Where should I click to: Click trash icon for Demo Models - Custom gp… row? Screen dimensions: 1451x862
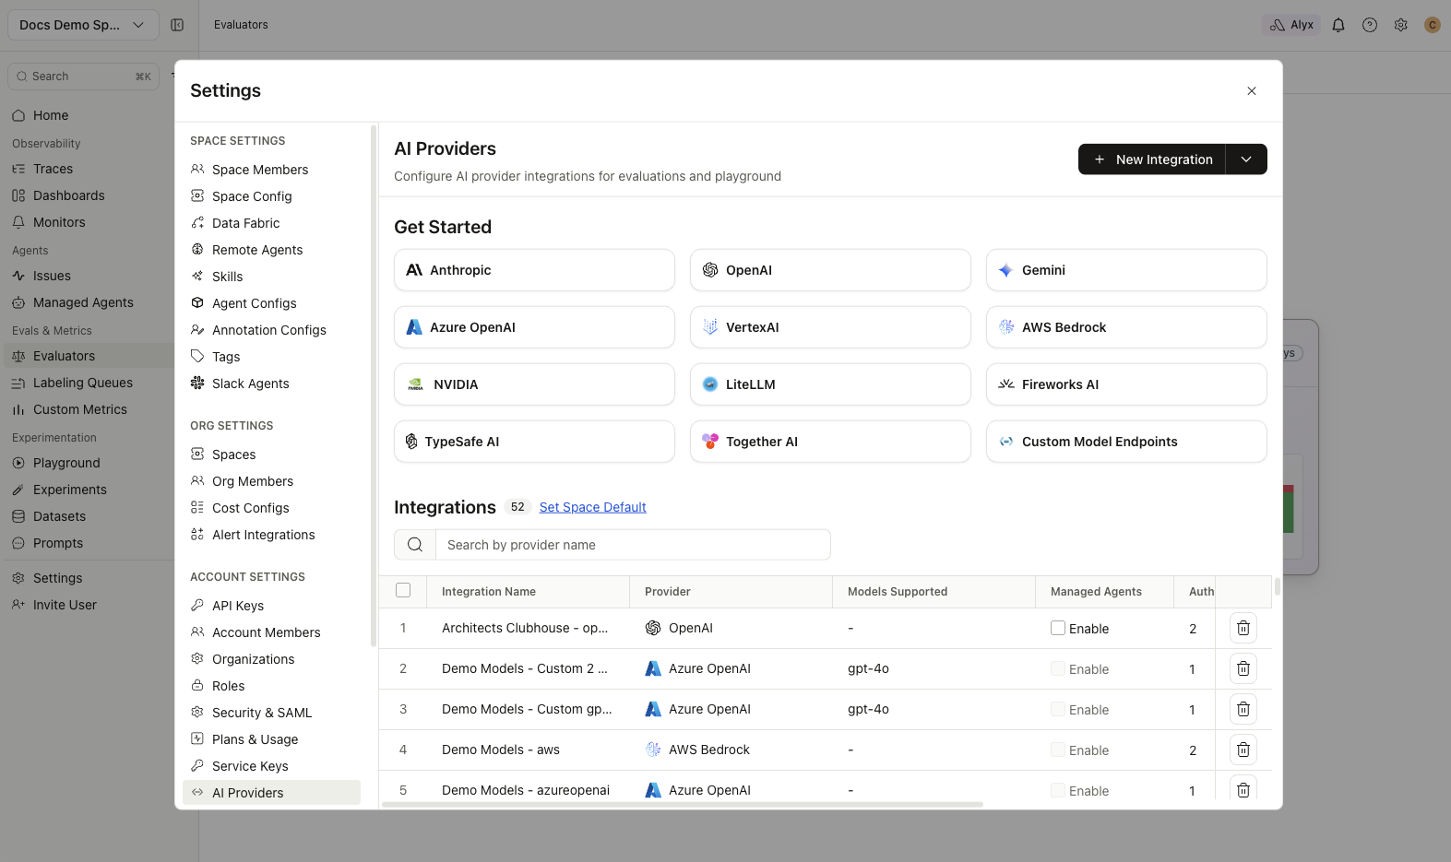(x=1243, y=709)
